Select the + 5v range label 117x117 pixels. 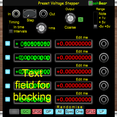point(102,22)
